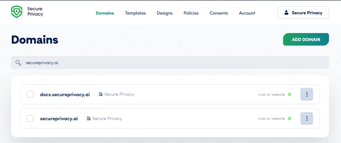
Task: Click the Domains page heading
Action: click(35, 40)
